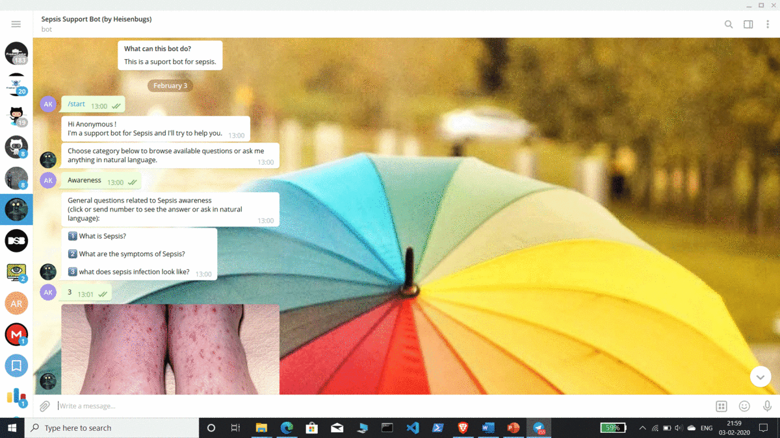Click the AK avatar next to /start message
Screen dimensions: 780x438
point(48,104)
